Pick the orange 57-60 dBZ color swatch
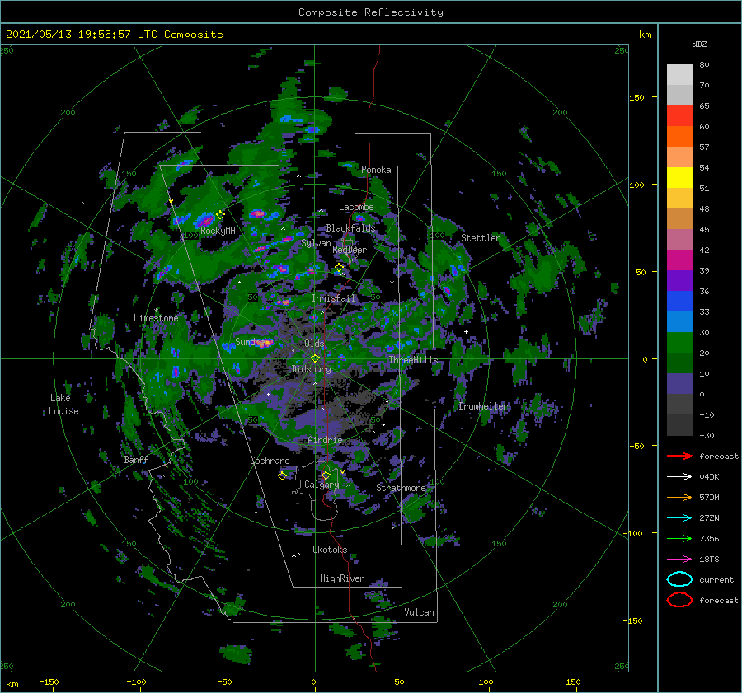The image size is (742, 693). [679, 136]
